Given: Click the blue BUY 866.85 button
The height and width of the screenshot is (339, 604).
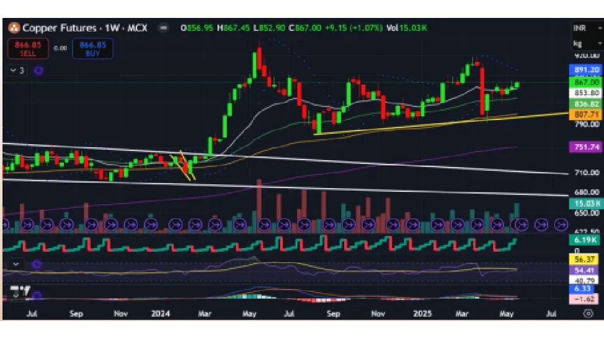Looking at the screenshot, I should [x=92, y=49].
